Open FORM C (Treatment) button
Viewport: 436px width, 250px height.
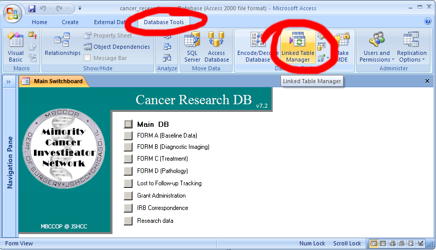point(128,159)
